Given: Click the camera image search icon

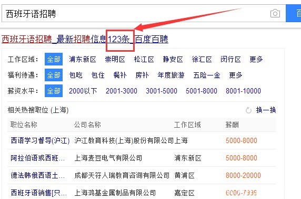Looking at the screenshot, I should (275, 14).
